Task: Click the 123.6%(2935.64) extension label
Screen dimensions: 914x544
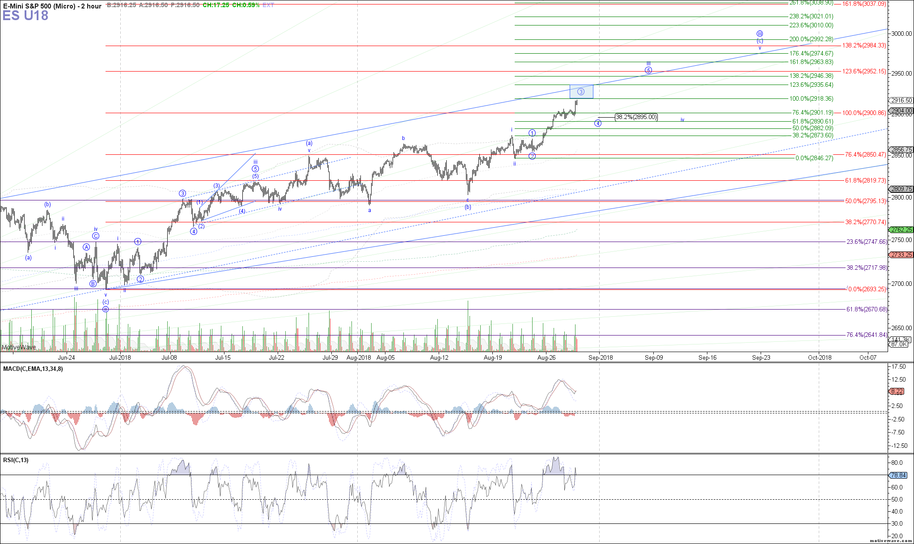Action: click(x=811, y=85)
